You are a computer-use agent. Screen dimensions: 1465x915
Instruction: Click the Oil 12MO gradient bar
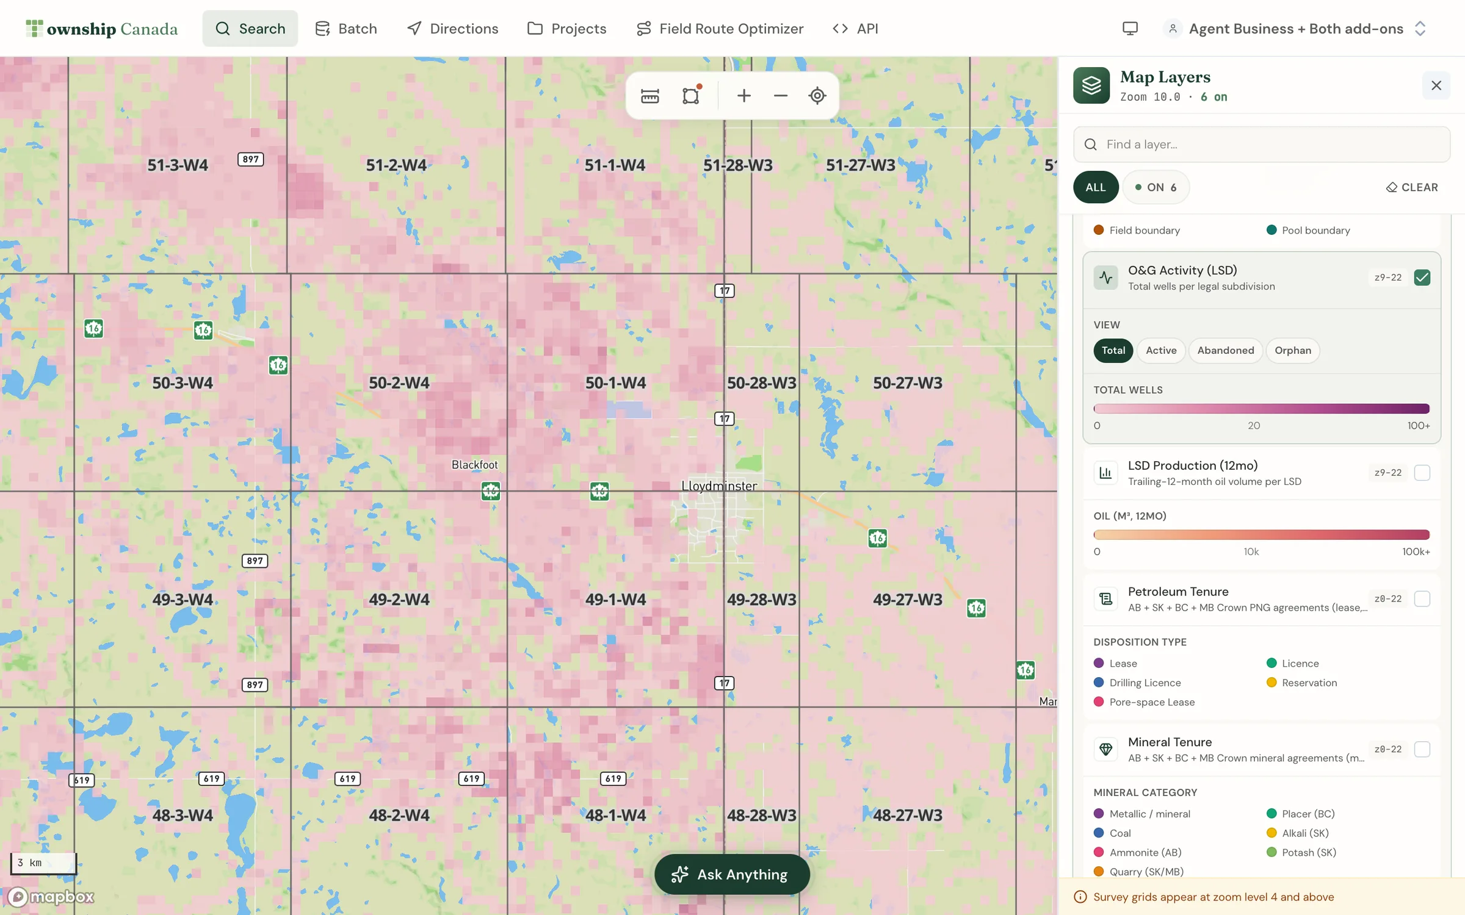pos(1261,535)
